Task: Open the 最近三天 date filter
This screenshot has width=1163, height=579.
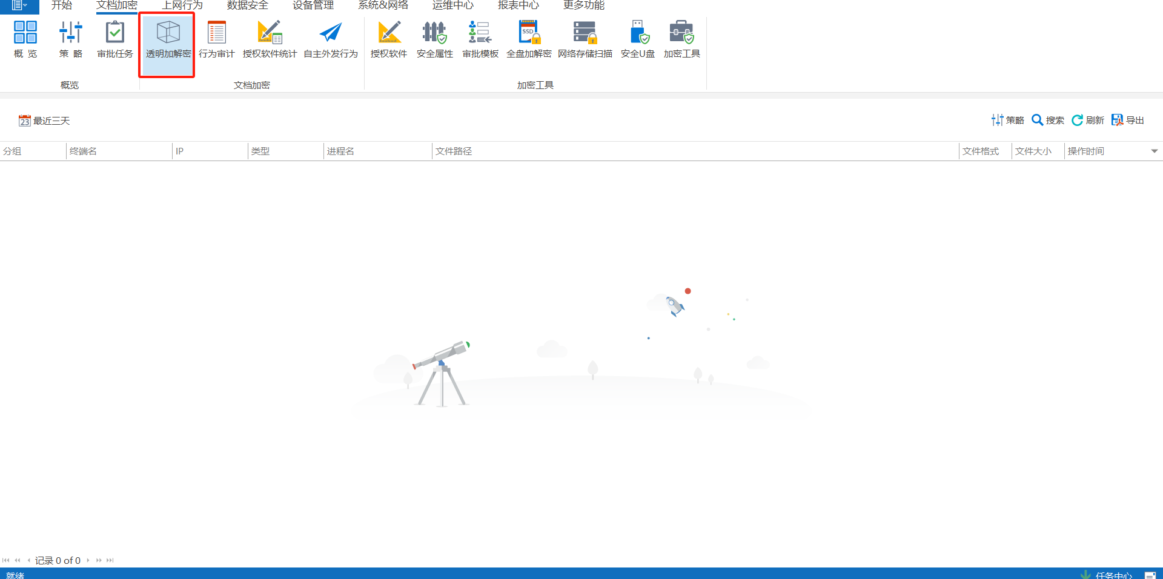Action: [44, 121]
